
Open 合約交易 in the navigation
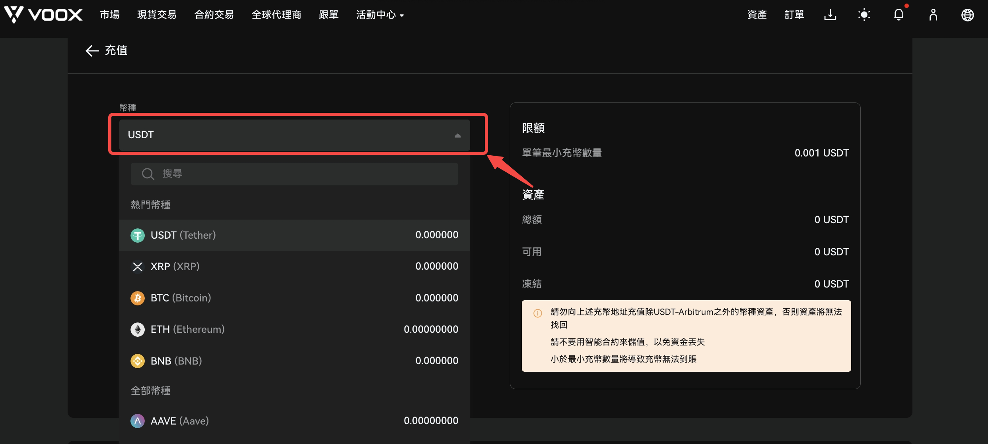coord(214,15)
